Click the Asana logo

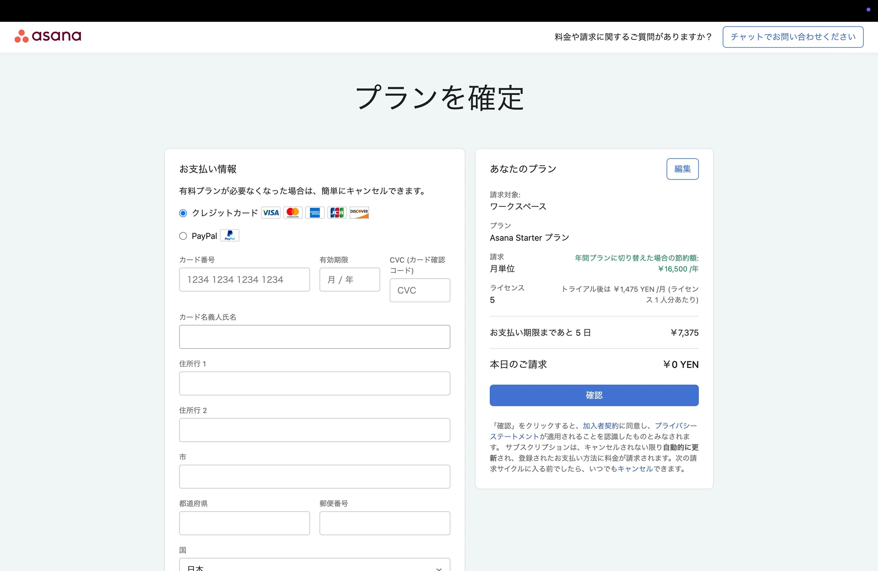point(48,36)
